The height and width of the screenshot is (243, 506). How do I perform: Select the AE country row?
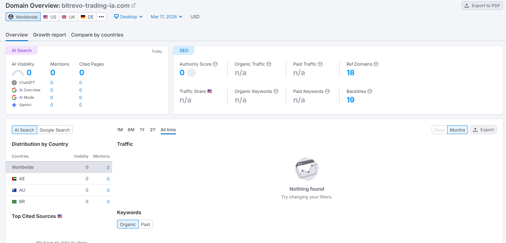tap(59, 179)
